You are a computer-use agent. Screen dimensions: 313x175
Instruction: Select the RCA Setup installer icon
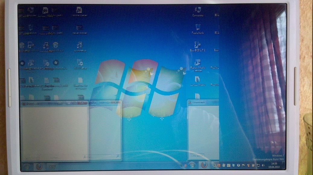point(80,64)
